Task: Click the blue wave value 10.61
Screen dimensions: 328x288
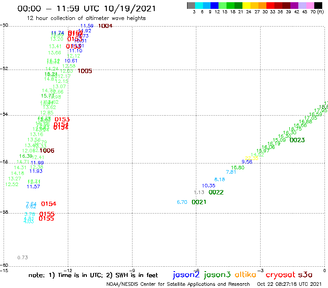Action: click(71, 61)
